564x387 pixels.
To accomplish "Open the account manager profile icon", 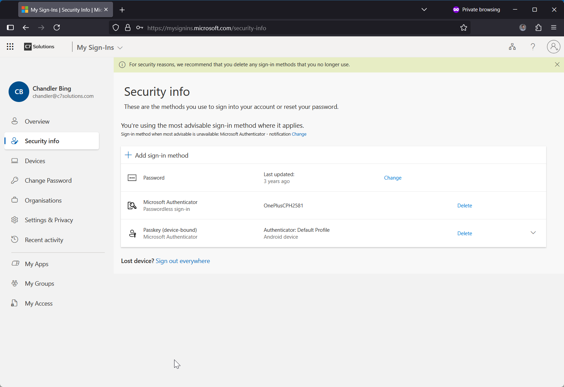I will 553,47.
